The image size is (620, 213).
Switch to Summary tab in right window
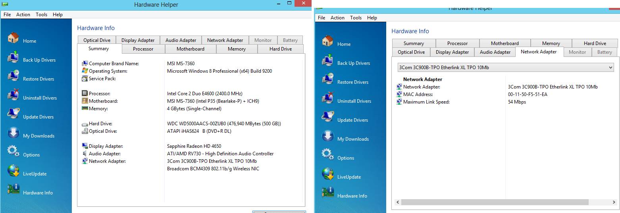[414, 43]
